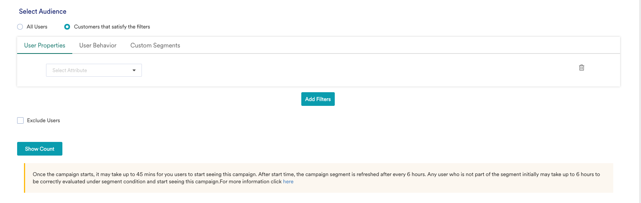Click the campaign start notice banner text
641x203 pixels.
coord(316,178)
